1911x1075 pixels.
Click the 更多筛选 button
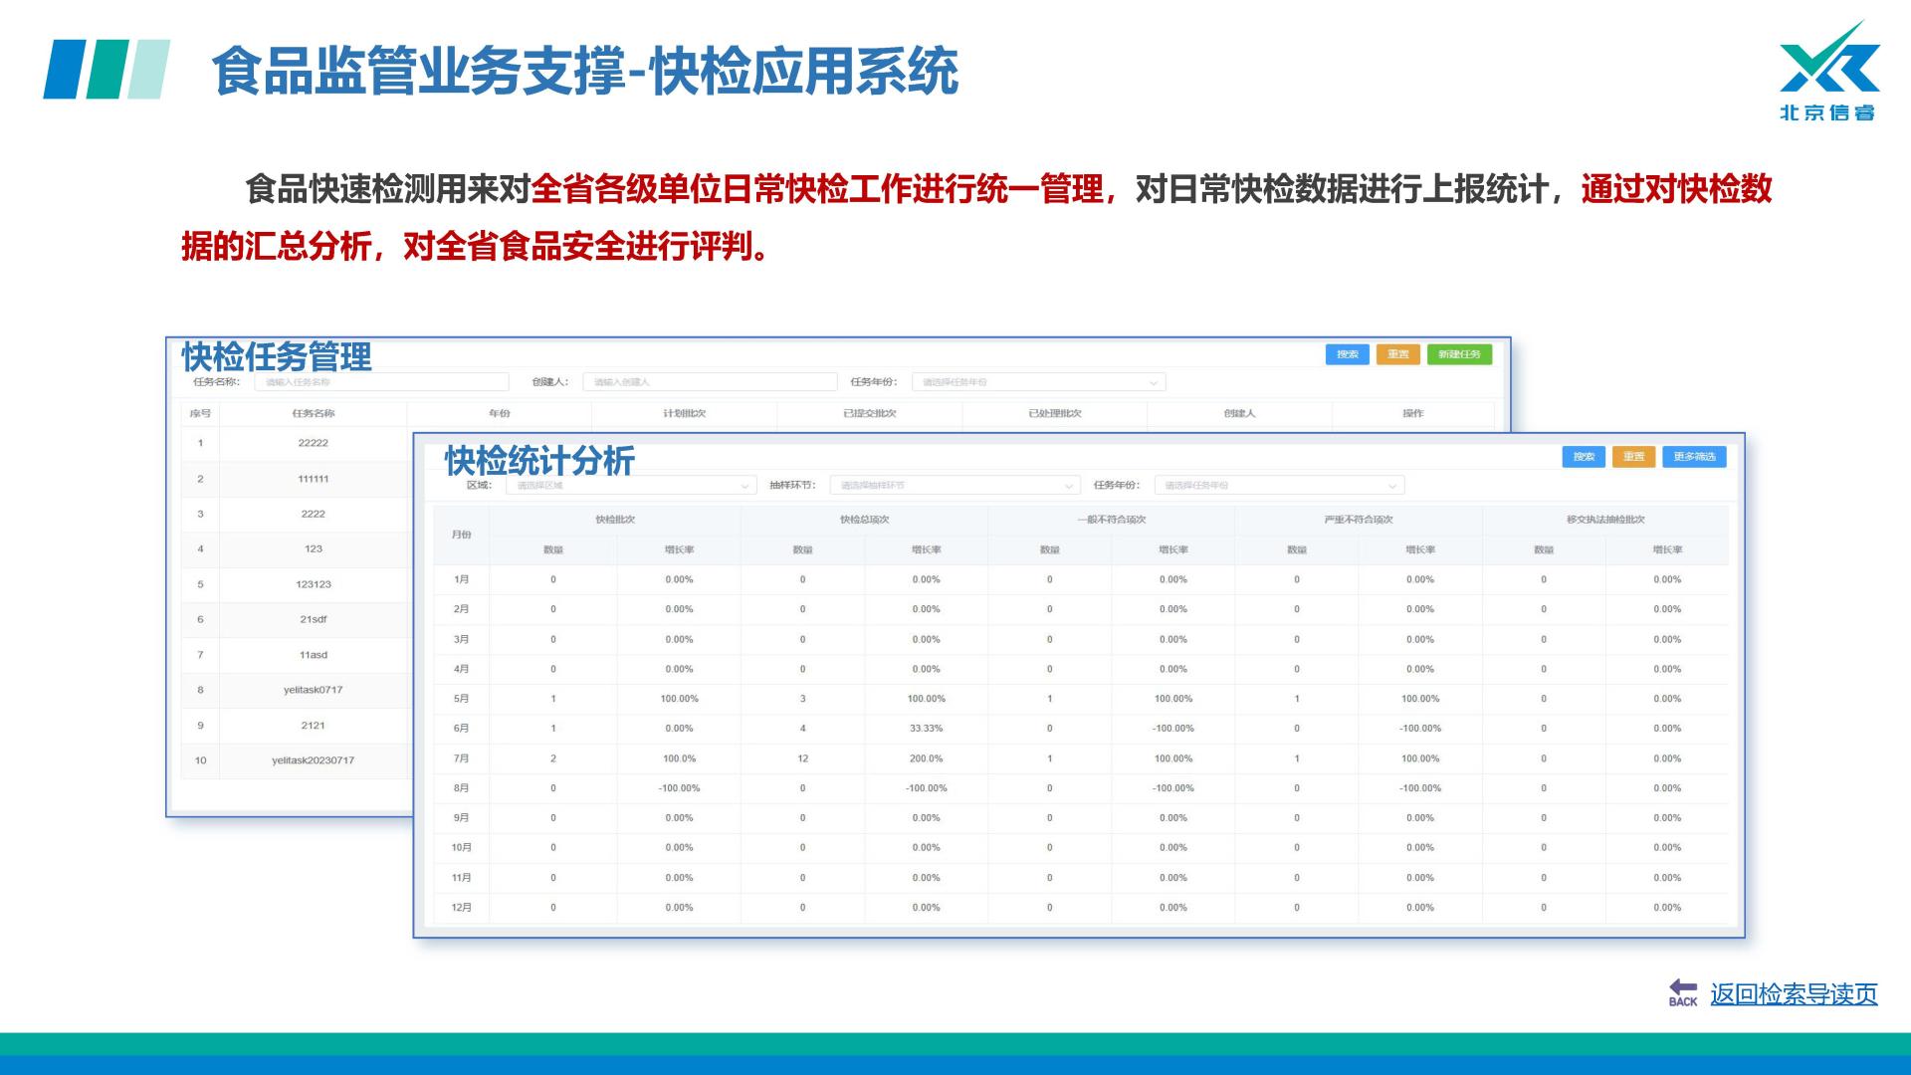1694,457
